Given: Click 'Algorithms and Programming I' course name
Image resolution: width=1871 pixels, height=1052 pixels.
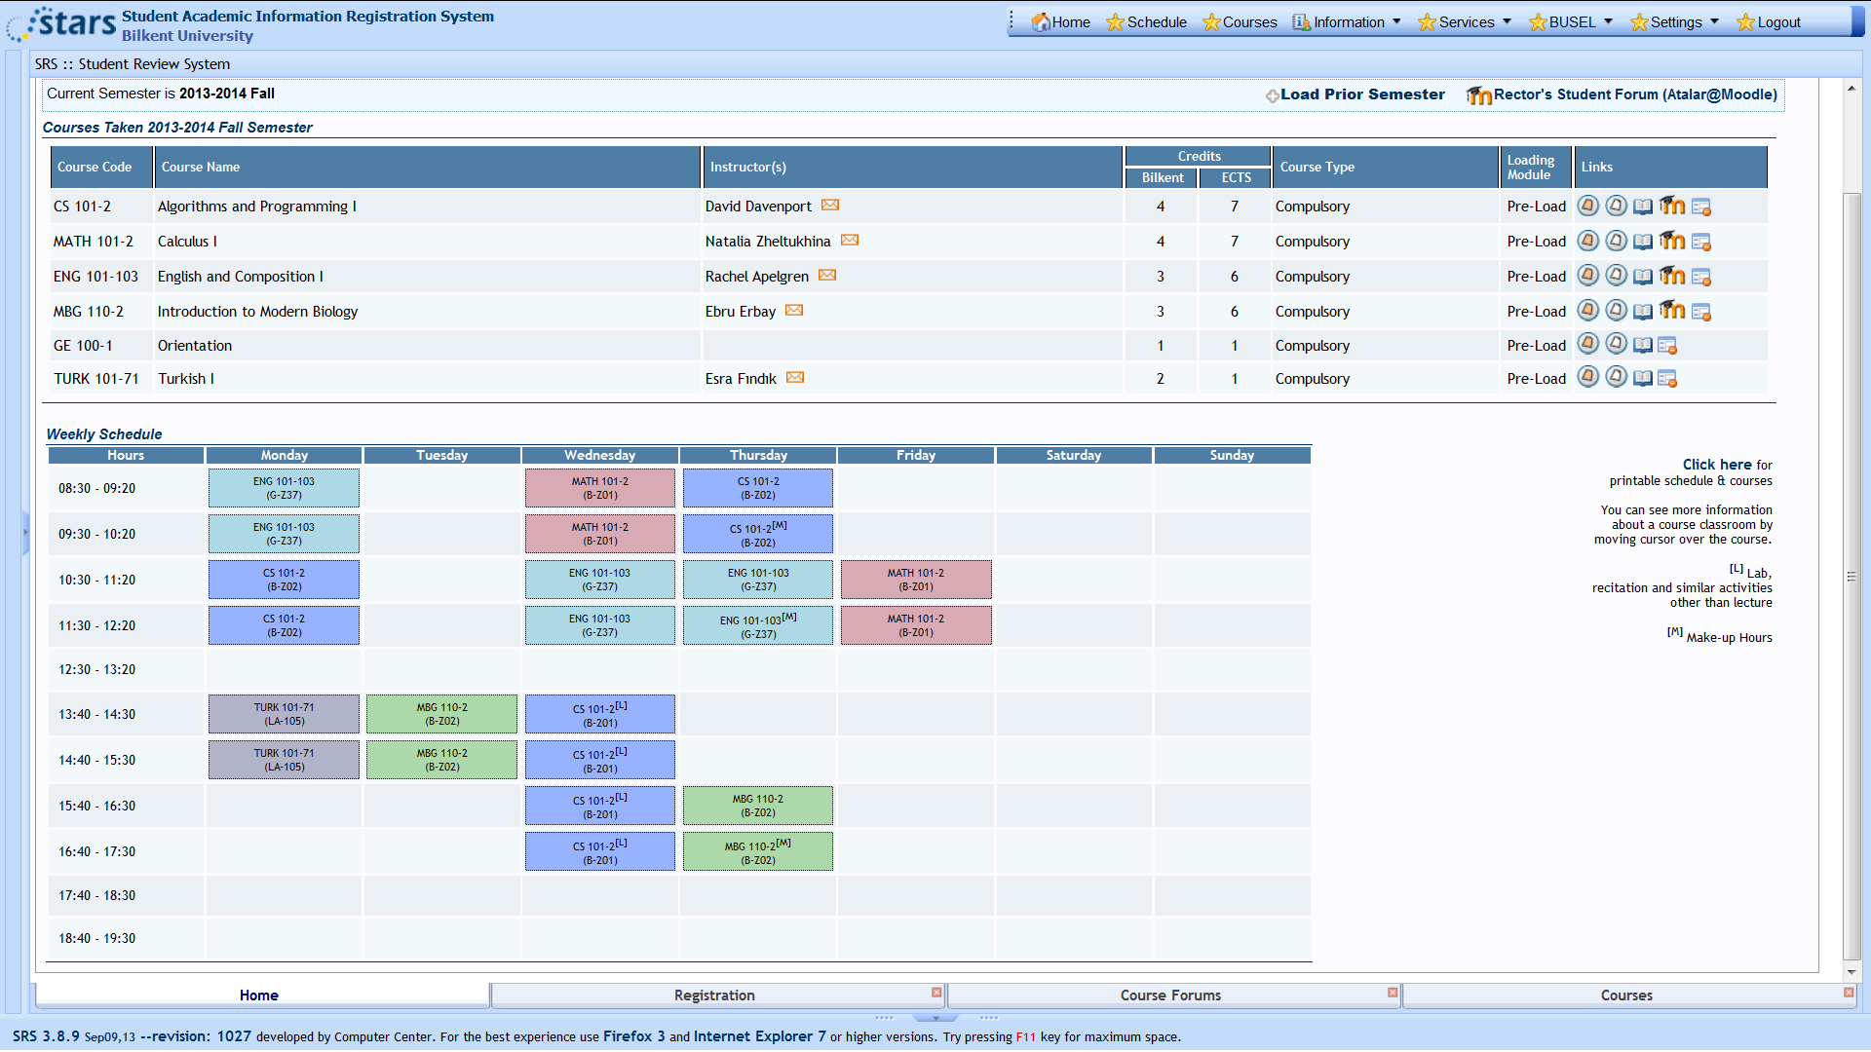Looking at the screenshot, I should tap(257, 207).
